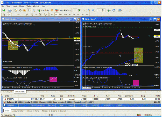162x117 pixels.
Task: Launch the MetaEditor with the yellow diamond icon
Action: pos(52,10)
